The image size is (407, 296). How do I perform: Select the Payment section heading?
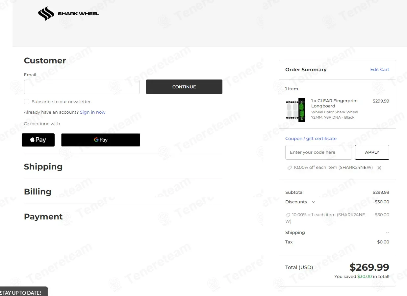tap(43, 217)
